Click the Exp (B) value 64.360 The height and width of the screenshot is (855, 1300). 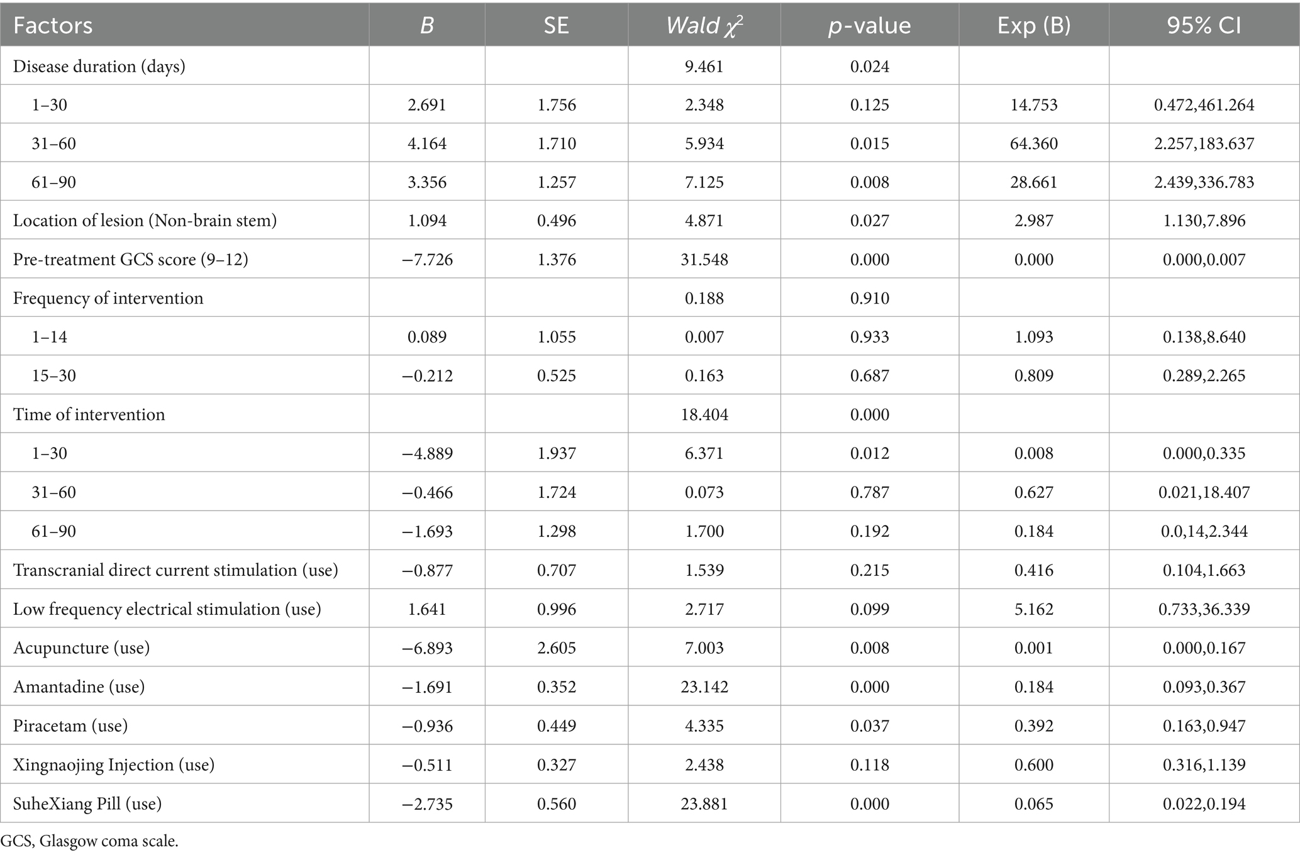(x=1033, y=143)
